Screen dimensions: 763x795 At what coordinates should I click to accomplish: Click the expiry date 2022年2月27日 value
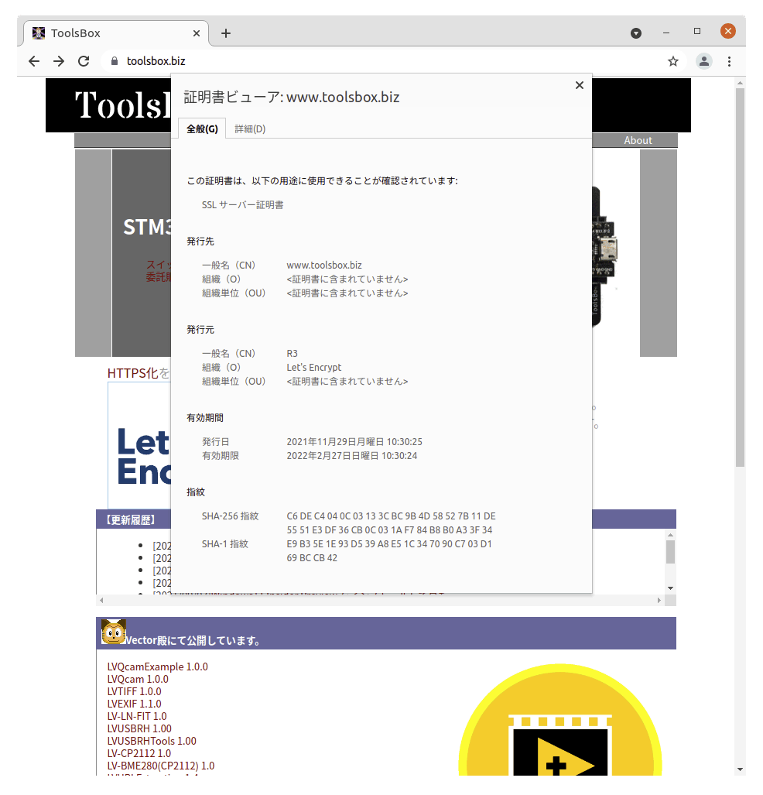(x=352, y=456)
